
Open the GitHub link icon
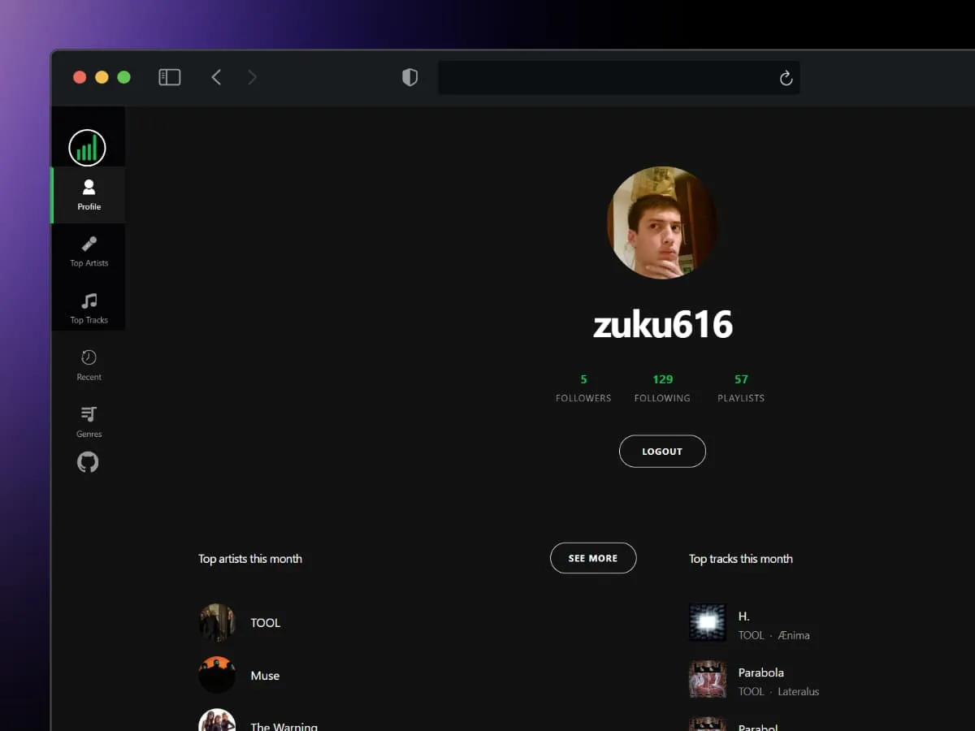(88, 462)
